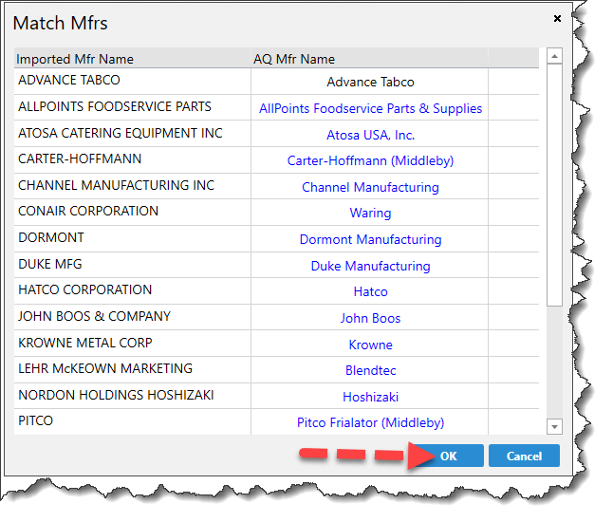
Task: Select the DORMONT imported name
Action: [x=51, y=237]
